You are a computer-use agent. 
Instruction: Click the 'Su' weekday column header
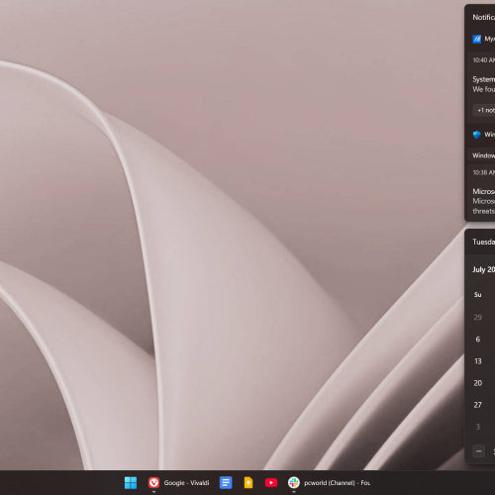(478, 294)
